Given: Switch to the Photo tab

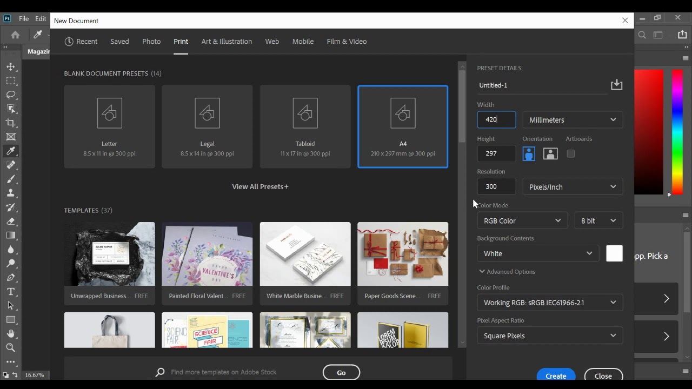Looking at the screenshot, I should (151, 42).
